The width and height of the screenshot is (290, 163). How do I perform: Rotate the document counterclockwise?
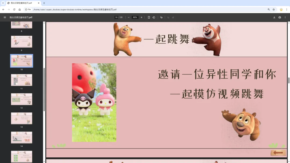(154, 17)
